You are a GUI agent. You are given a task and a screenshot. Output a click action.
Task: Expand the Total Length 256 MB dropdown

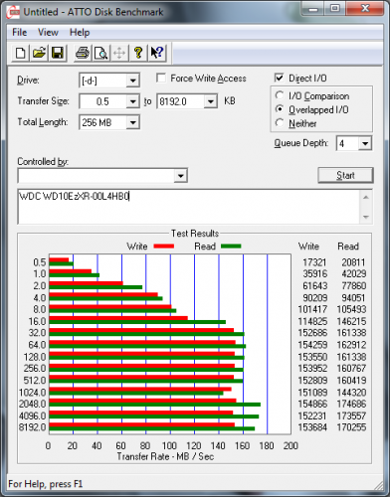click(x=132, y=122)
